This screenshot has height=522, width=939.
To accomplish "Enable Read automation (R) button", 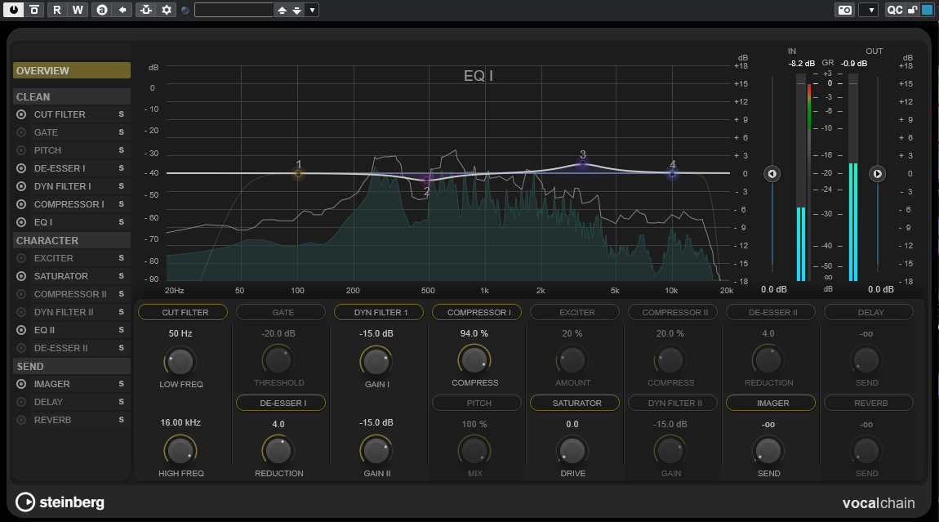I will (57, 10).
